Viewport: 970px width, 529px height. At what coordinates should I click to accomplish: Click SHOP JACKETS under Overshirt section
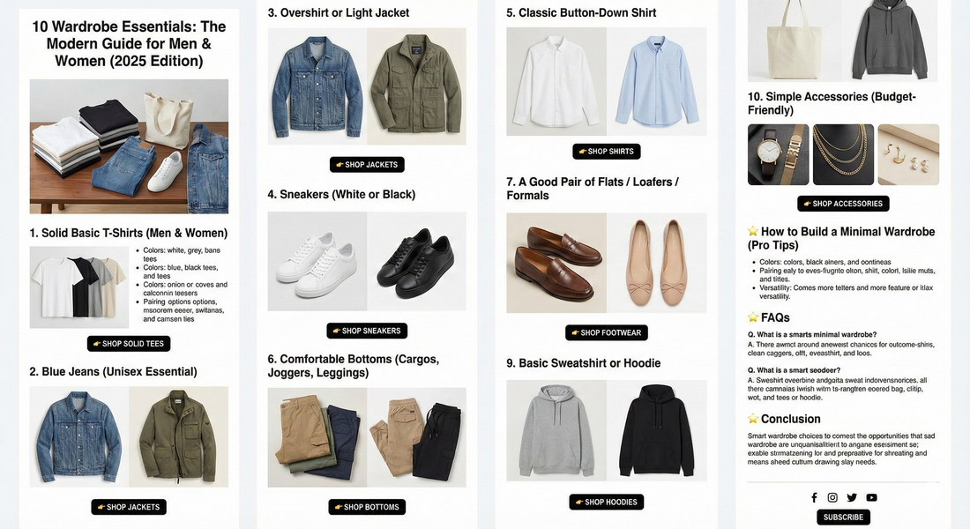click(x=367, y=164)
